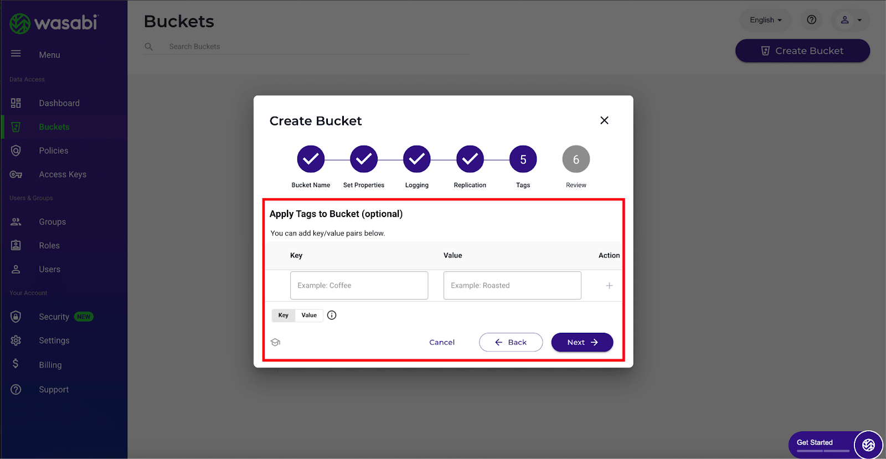Image resolution: width=886 pixels, height=459 pixels.
Task: Open the Buckets sidebar item
Action: [54, 127]
